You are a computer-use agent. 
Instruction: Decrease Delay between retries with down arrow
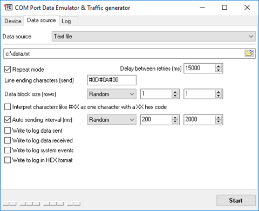coord(218,70)
